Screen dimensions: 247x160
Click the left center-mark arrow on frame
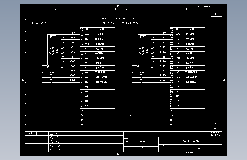(x=23, y=80)
